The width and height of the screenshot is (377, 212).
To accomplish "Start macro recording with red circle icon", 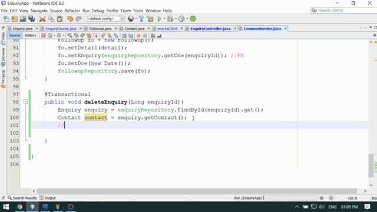I will [x=138, y=35].
